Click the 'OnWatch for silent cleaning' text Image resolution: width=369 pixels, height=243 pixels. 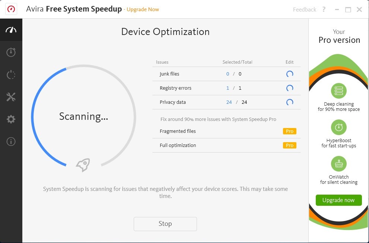(x=338, y=179)
